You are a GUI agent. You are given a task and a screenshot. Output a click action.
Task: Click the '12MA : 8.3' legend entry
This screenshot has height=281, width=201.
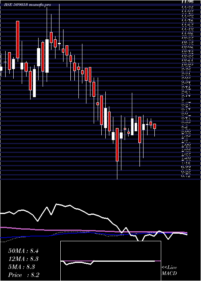point(23,259)
